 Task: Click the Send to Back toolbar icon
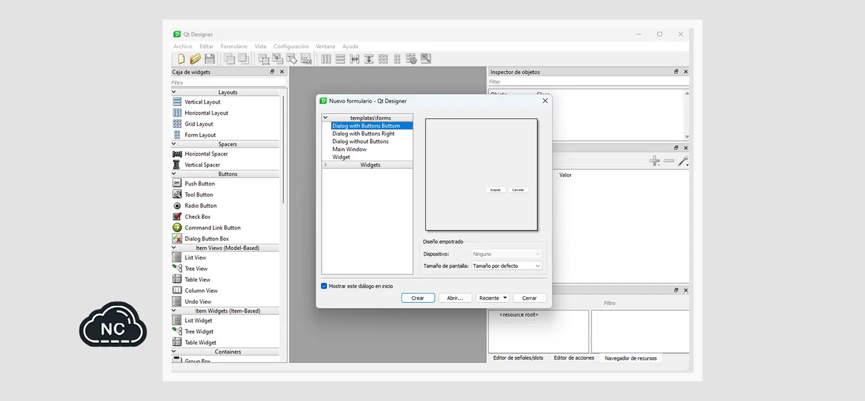tap(230, 59)
